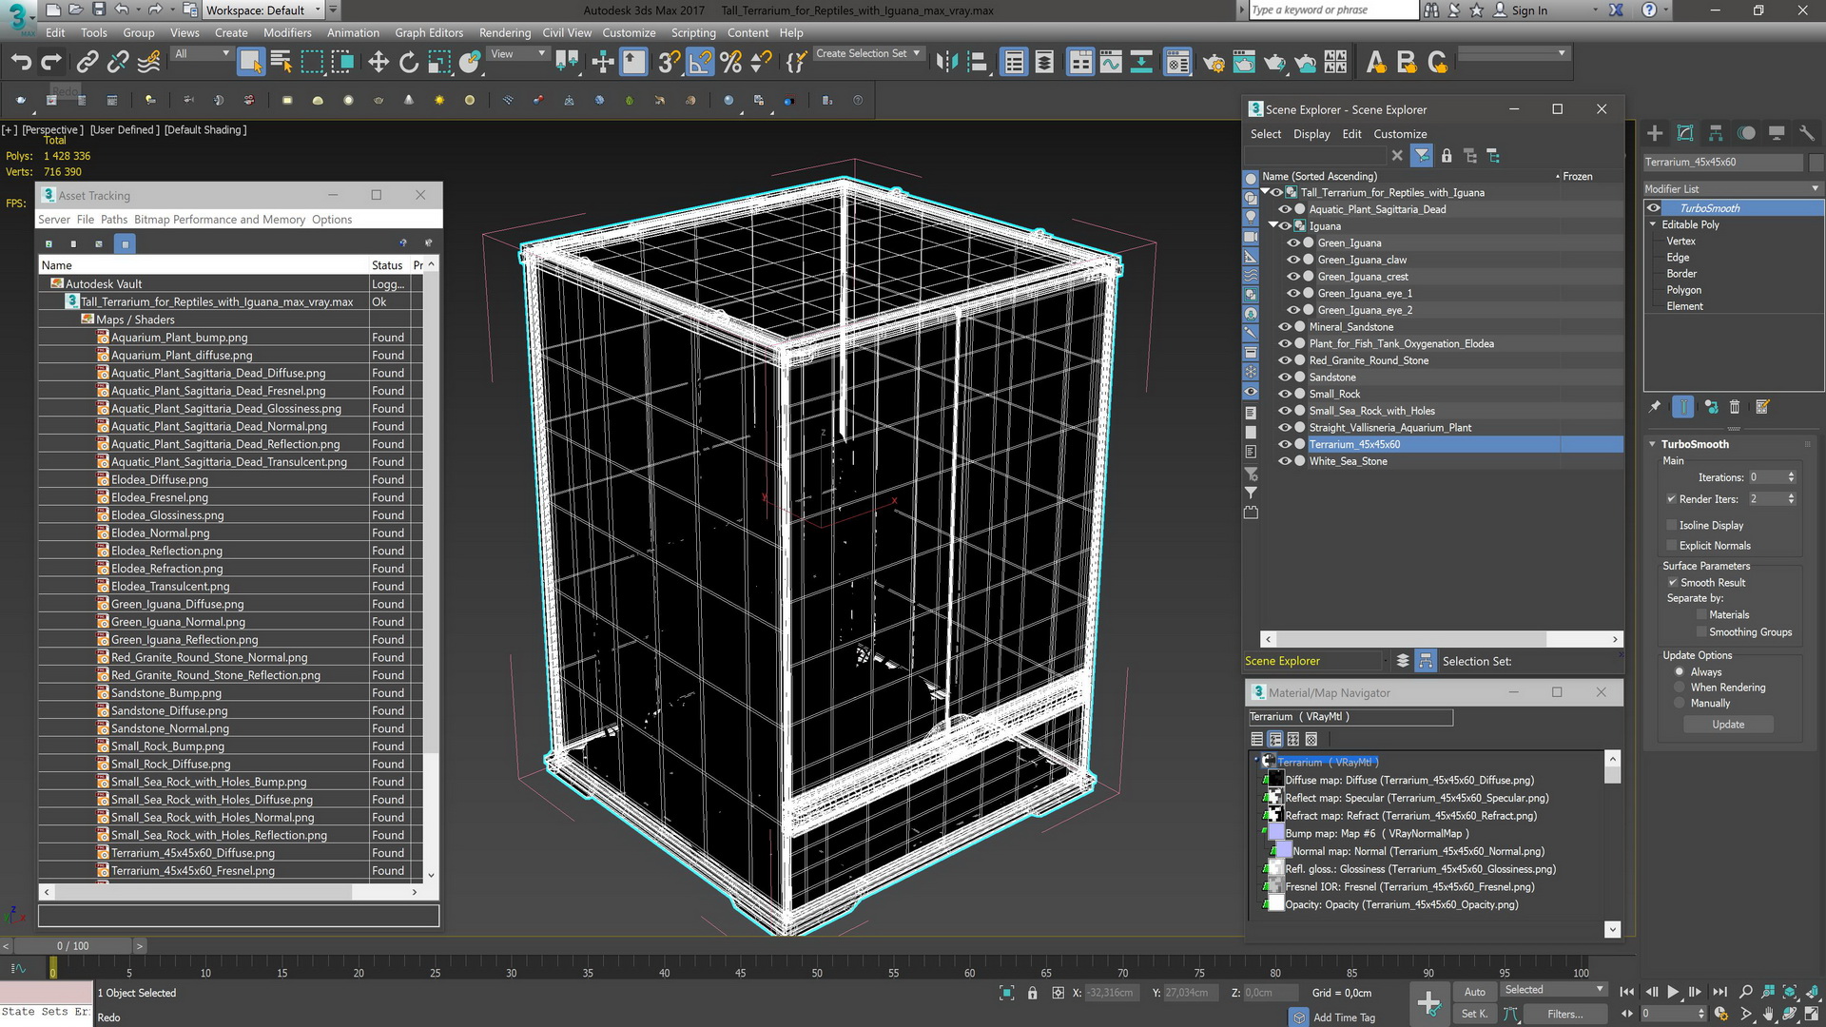1826x1027 pixels.
Task: Open the View reference coordinate dropdown
Action: [516, 54]
